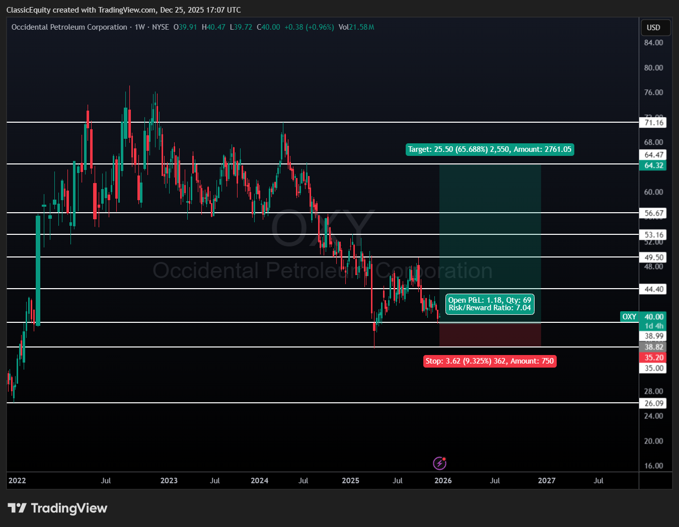
Task: Click the TradingView logo at the bottom
Action: tap(57, 508)
